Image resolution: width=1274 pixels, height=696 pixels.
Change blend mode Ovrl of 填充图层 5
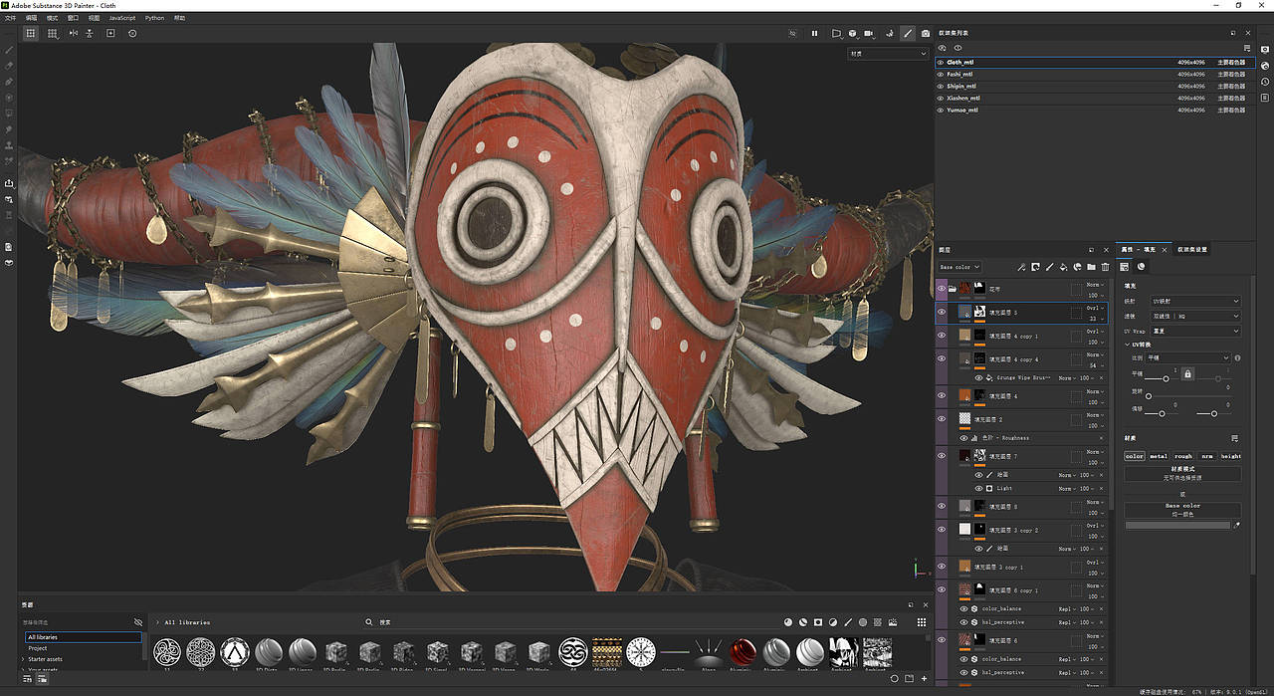click(1094, 309)
